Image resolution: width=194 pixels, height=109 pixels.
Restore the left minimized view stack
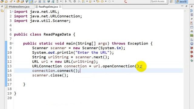tap(2, 6)
